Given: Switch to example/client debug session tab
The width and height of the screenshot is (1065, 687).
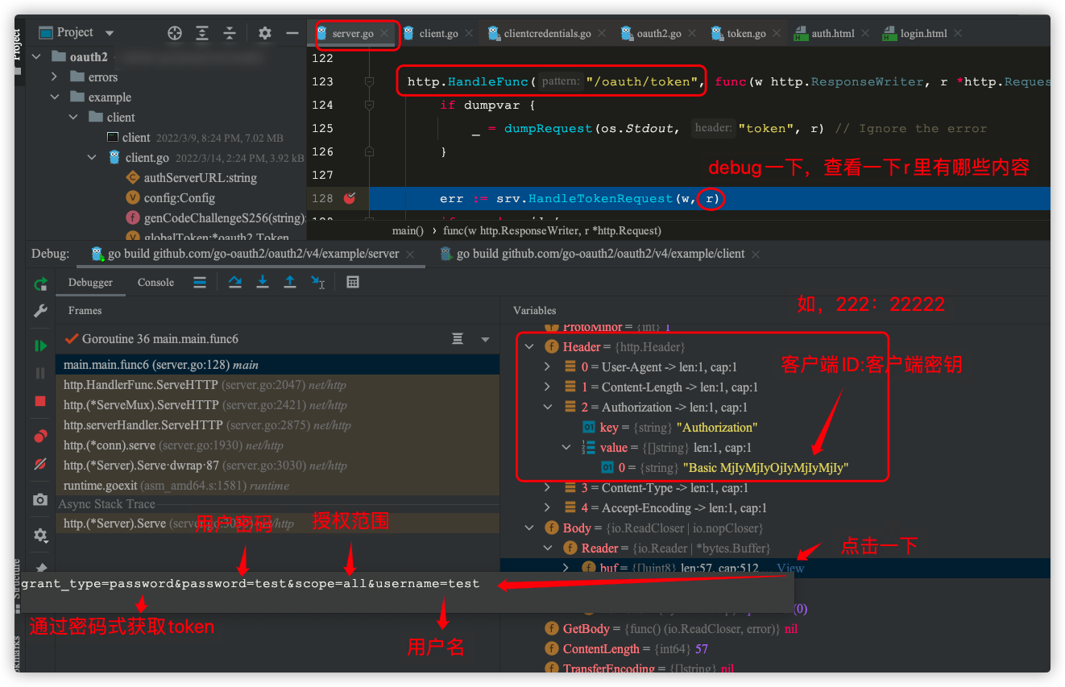Looking at the screenshot, I should tap(600, 253).
